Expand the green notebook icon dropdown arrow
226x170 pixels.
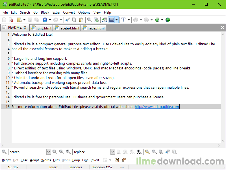tap(162, 20)
